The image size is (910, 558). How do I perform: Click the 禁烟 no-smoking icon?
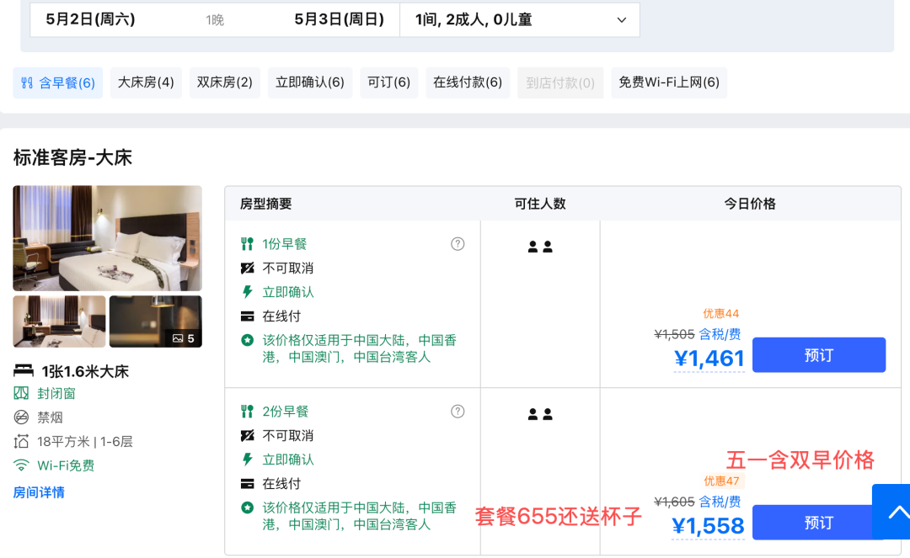21,417
